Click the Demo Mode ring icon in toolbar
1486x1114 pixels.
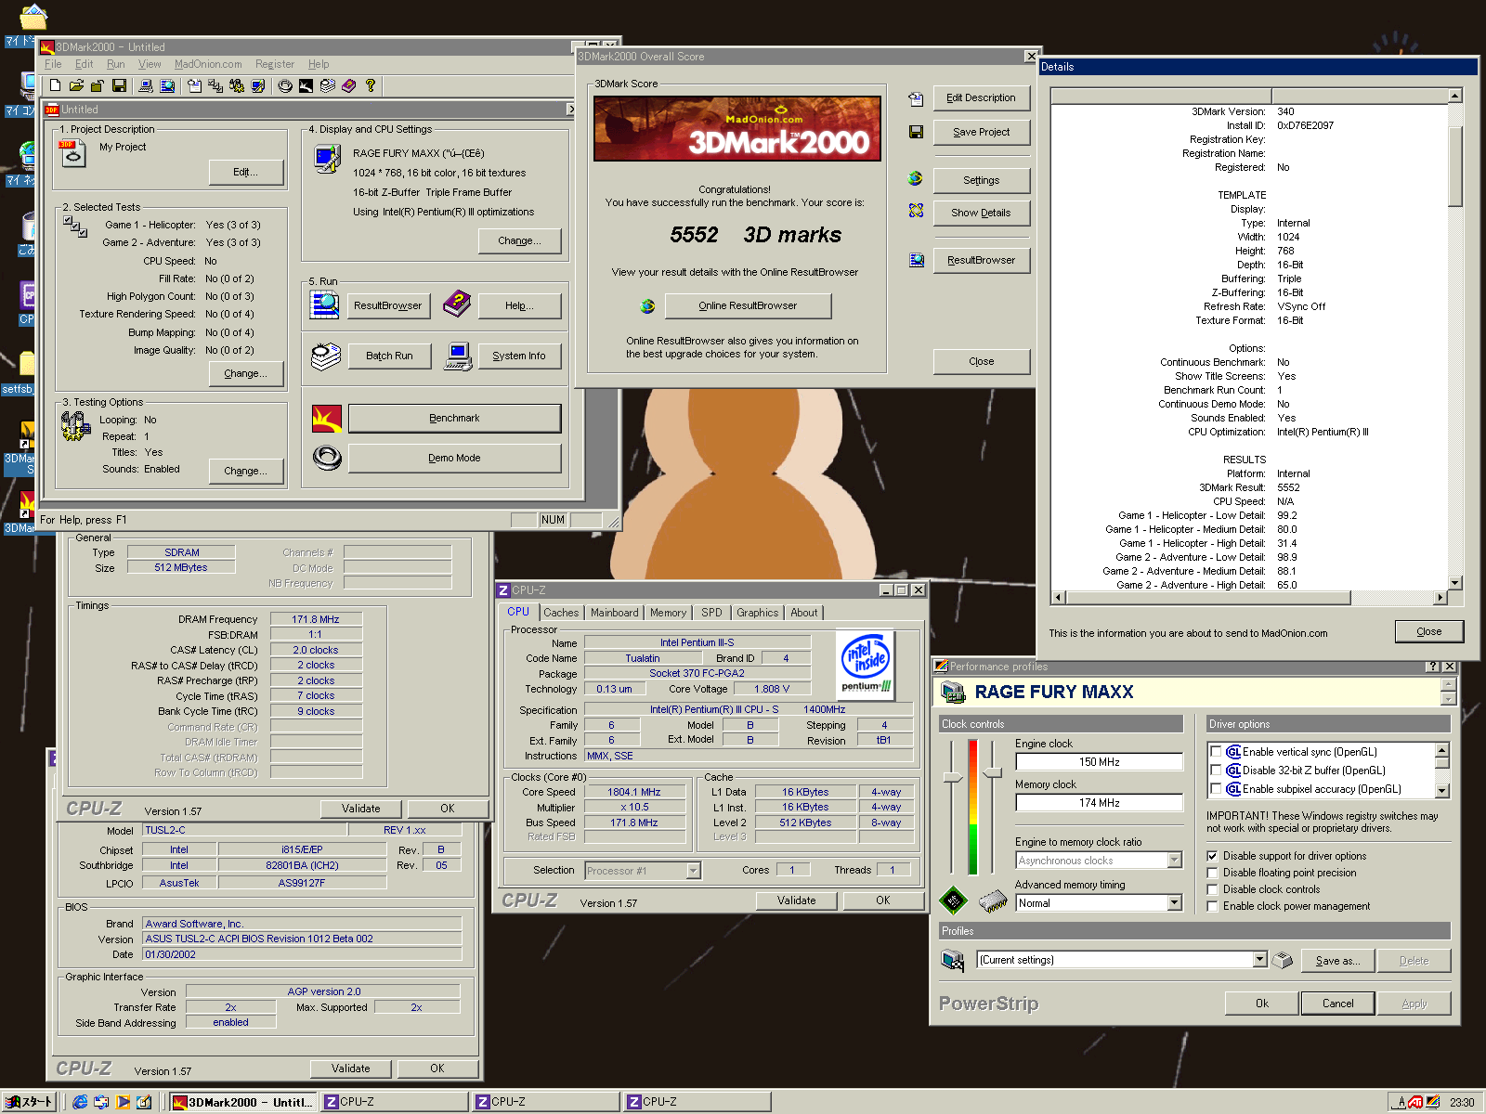285,85
